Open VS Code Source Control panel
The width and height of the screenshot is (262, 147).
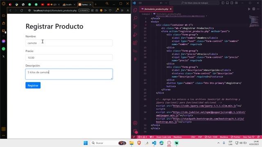135,26
